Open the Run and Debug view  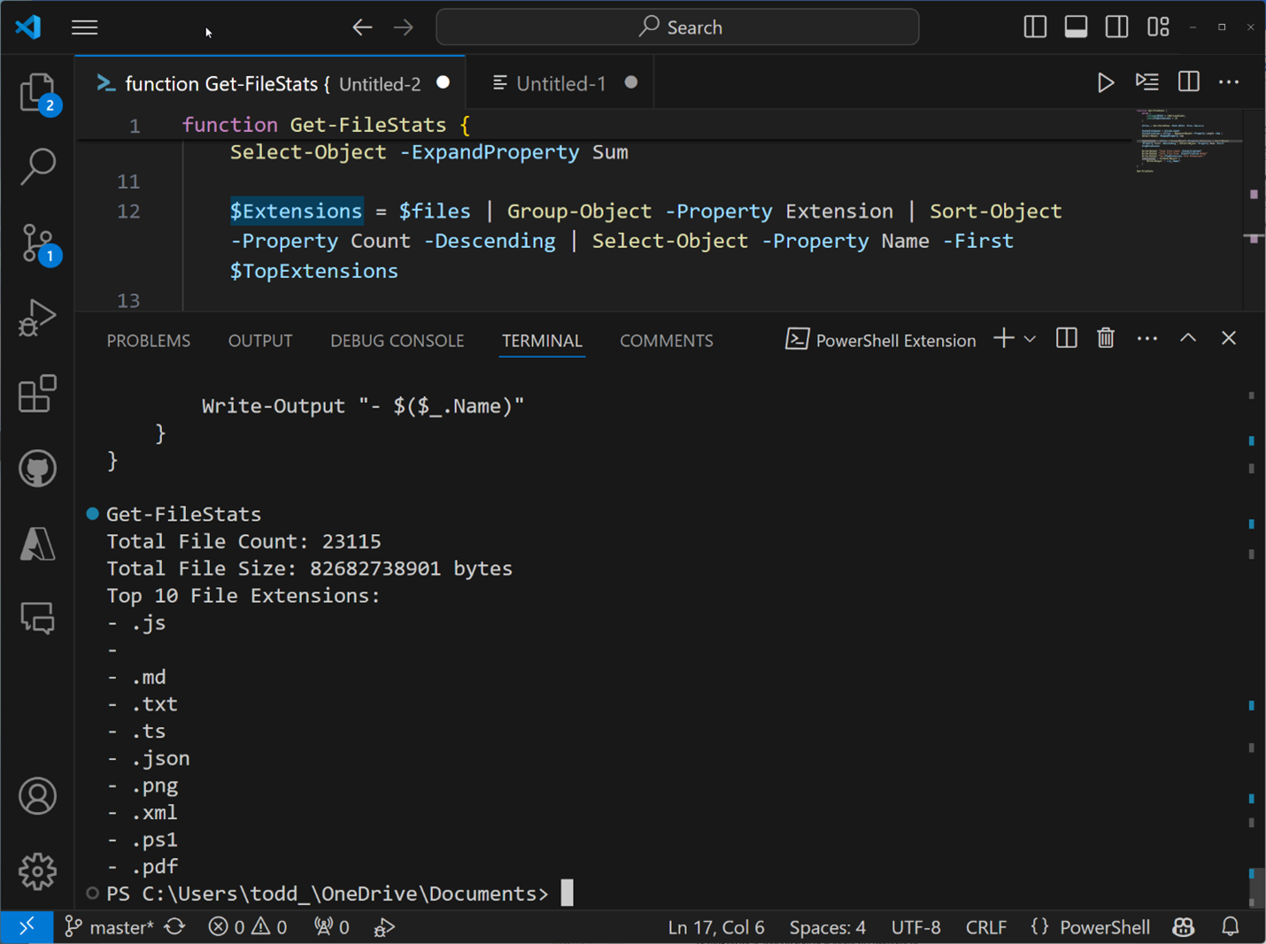(37, 318)
